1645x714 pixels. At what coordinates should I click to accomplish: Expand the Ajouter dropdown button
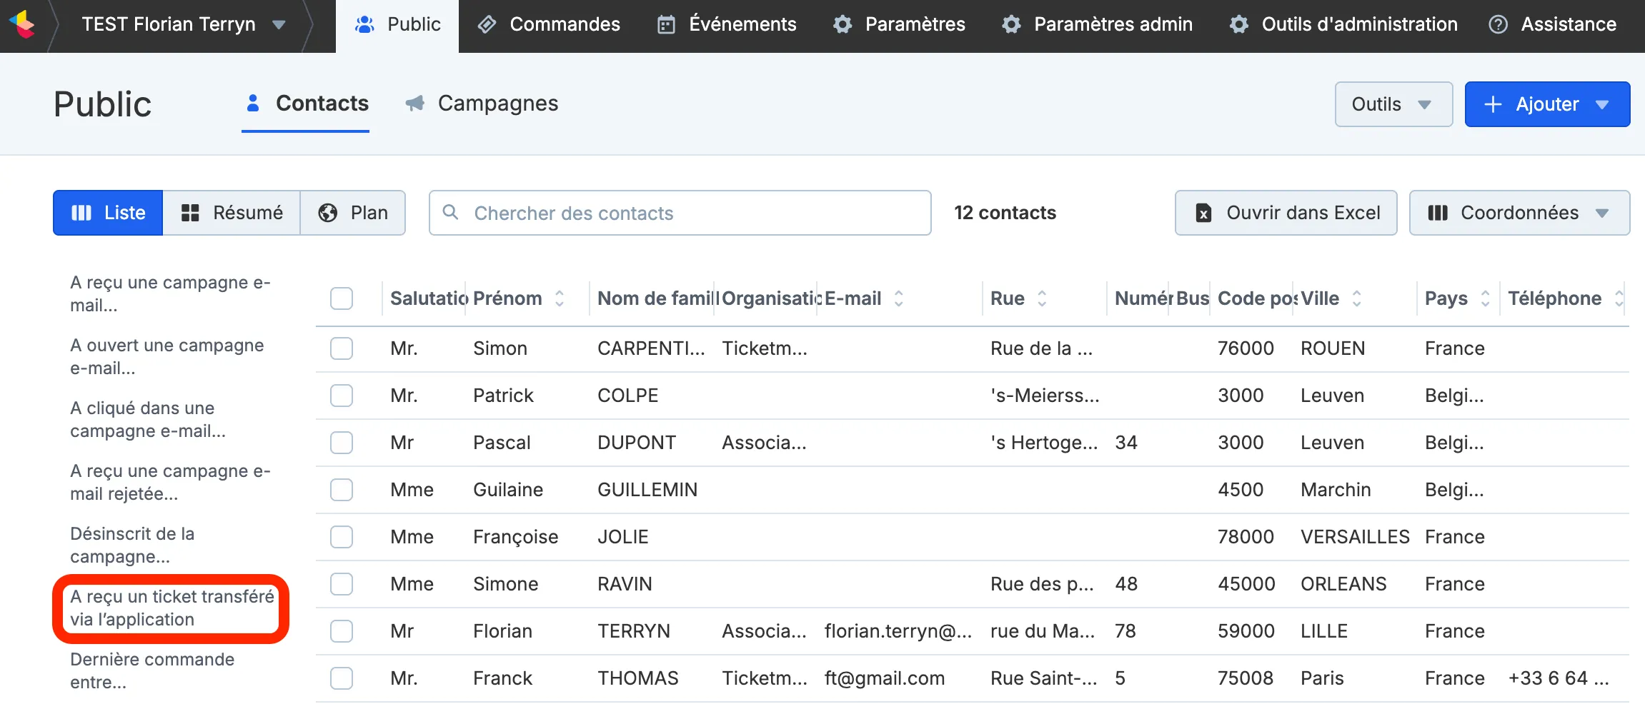pos(1547,104)
